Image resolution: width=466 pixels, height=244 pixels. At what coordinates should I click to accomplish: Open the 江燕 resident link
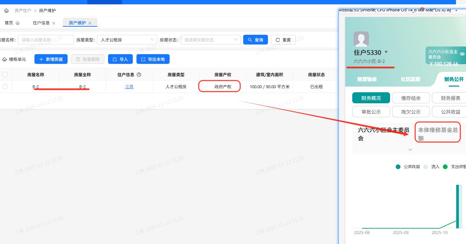click(x=129, y=87)
